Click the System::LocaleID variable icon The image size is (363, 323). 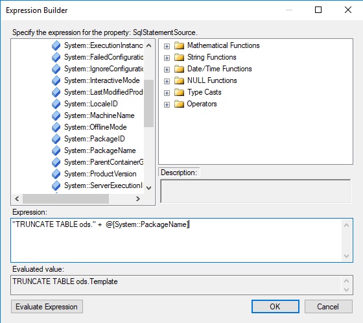point(56,104)
